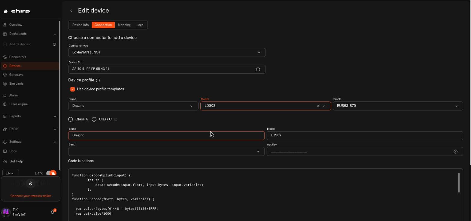The height and width of the screenshot is (221, 471).
Task: Click the Brand text field with Dragino
Action: [166, 136]
